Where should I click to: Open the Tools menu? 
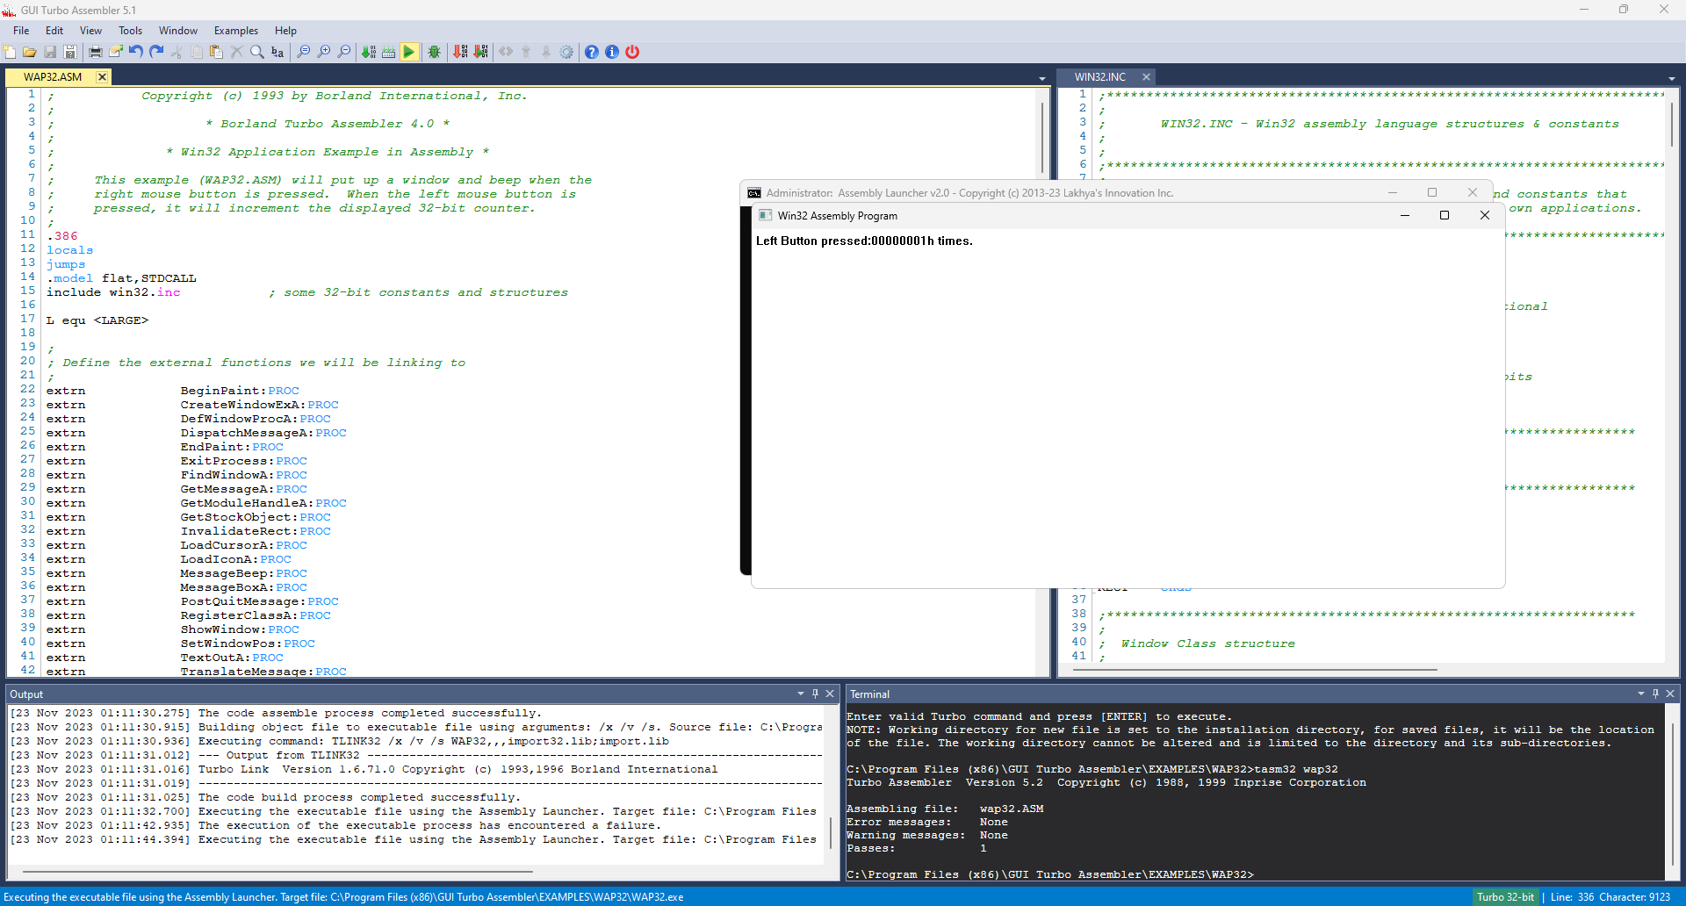coord(130,31)
